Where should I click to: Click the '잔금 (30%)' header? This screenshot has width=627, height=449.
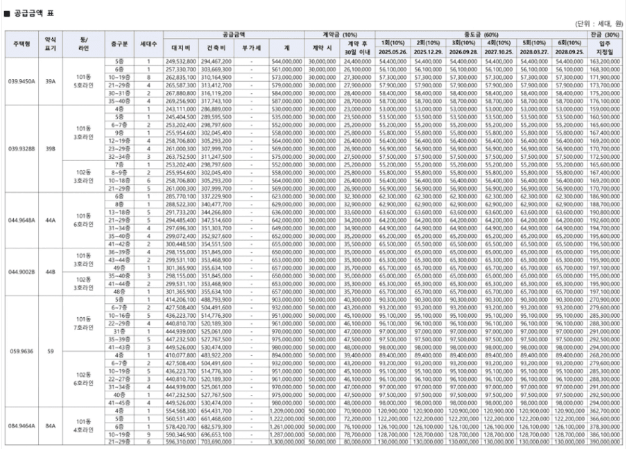coord(605,35)
